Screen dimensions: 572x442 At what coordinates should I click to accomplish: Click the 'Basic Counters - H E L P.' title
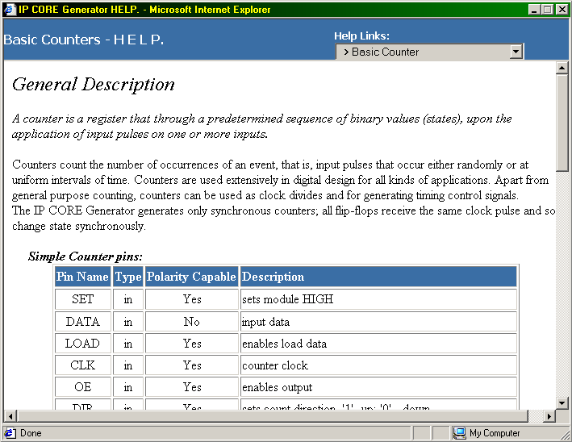pyautogui.click(x=84, y=40)
